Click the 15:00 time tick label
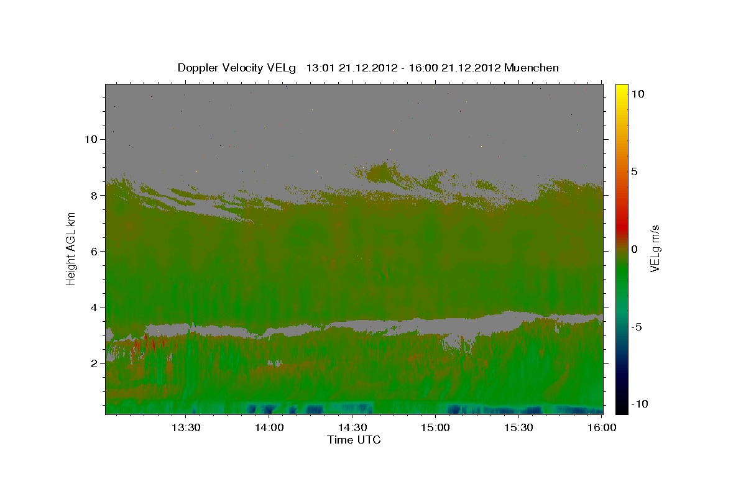The image size is (746, 497). 435,428
